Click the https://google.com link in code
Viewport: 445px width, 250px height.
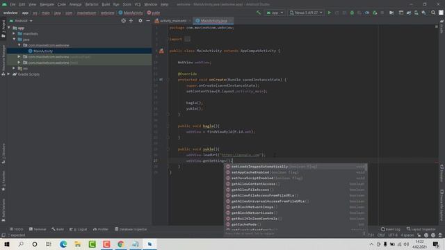click(x=241, y=155)
